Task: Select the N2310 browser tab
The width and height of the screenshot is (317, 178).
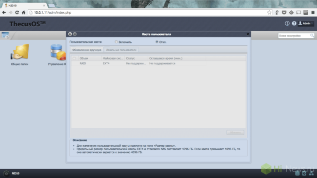Action: pyautogui.click(x=24, y=5)
